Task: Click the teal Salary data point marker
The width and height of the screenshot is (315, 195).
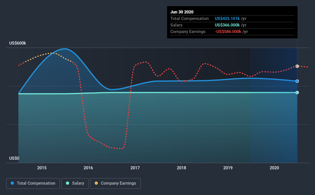Action: pyautogui.click(x=297, y=93)
